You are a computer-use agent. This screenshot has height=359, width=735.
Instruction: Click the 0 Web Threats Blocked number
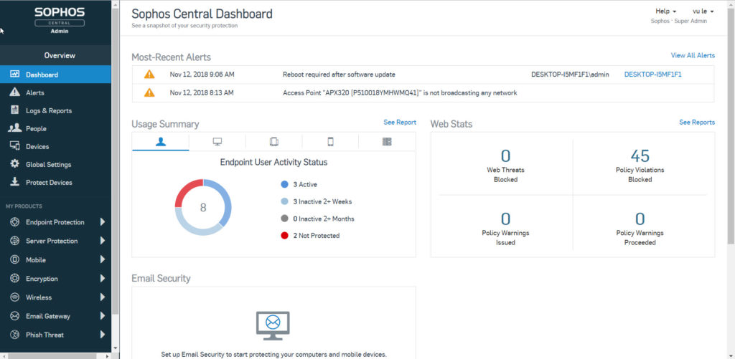[x=505, y=155]
